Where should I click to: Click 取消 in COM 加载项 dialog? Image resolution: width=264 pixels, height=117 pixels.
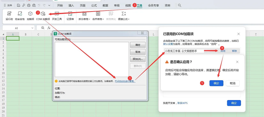click(x=138, y=52)
